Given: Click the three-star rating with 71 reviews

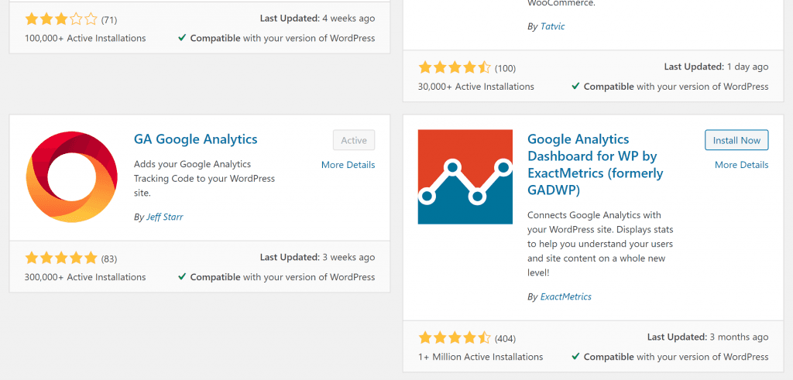Looking at the screenshot, I should (x=60, y=19).
